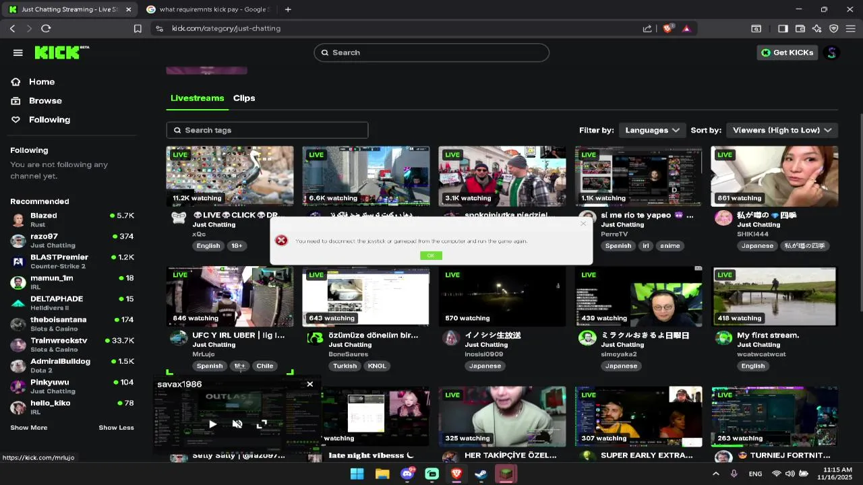Toggle the browser sidebar panel icon
This screenshot has height=485, width=863.
pos(783,28)
